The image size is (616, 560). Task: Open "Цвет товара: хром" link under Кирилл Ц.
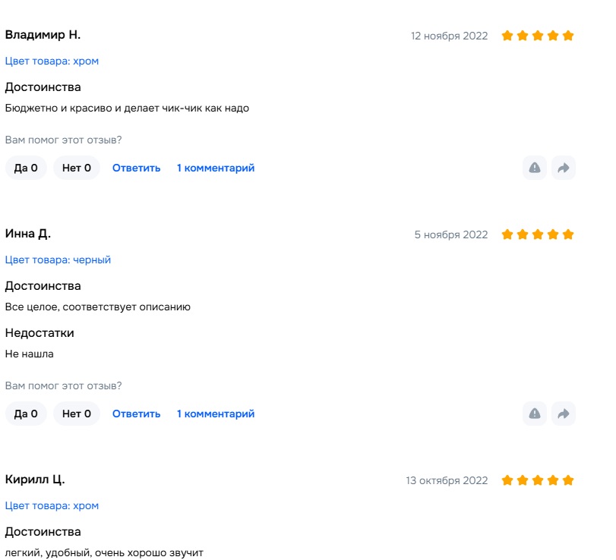tap(52, 505)
